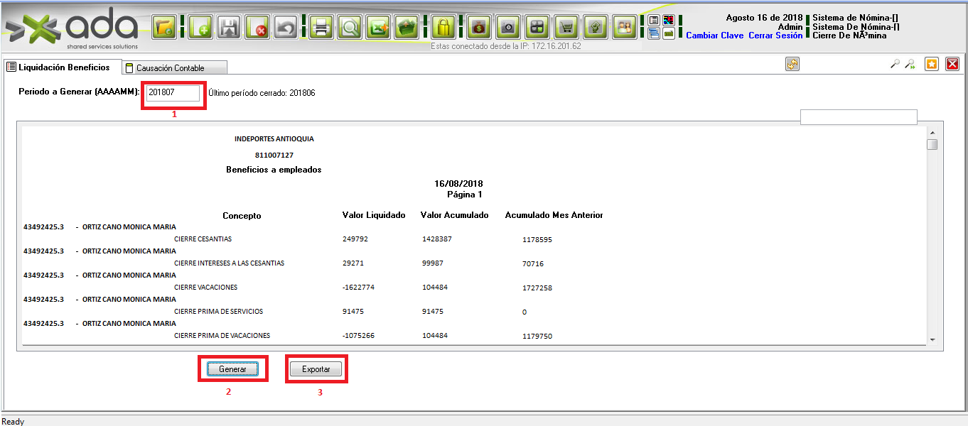Export to Excel using the spreadsheet icon
Screen dimensions: 968x426
pyautogui.click(x=378, y=28)
